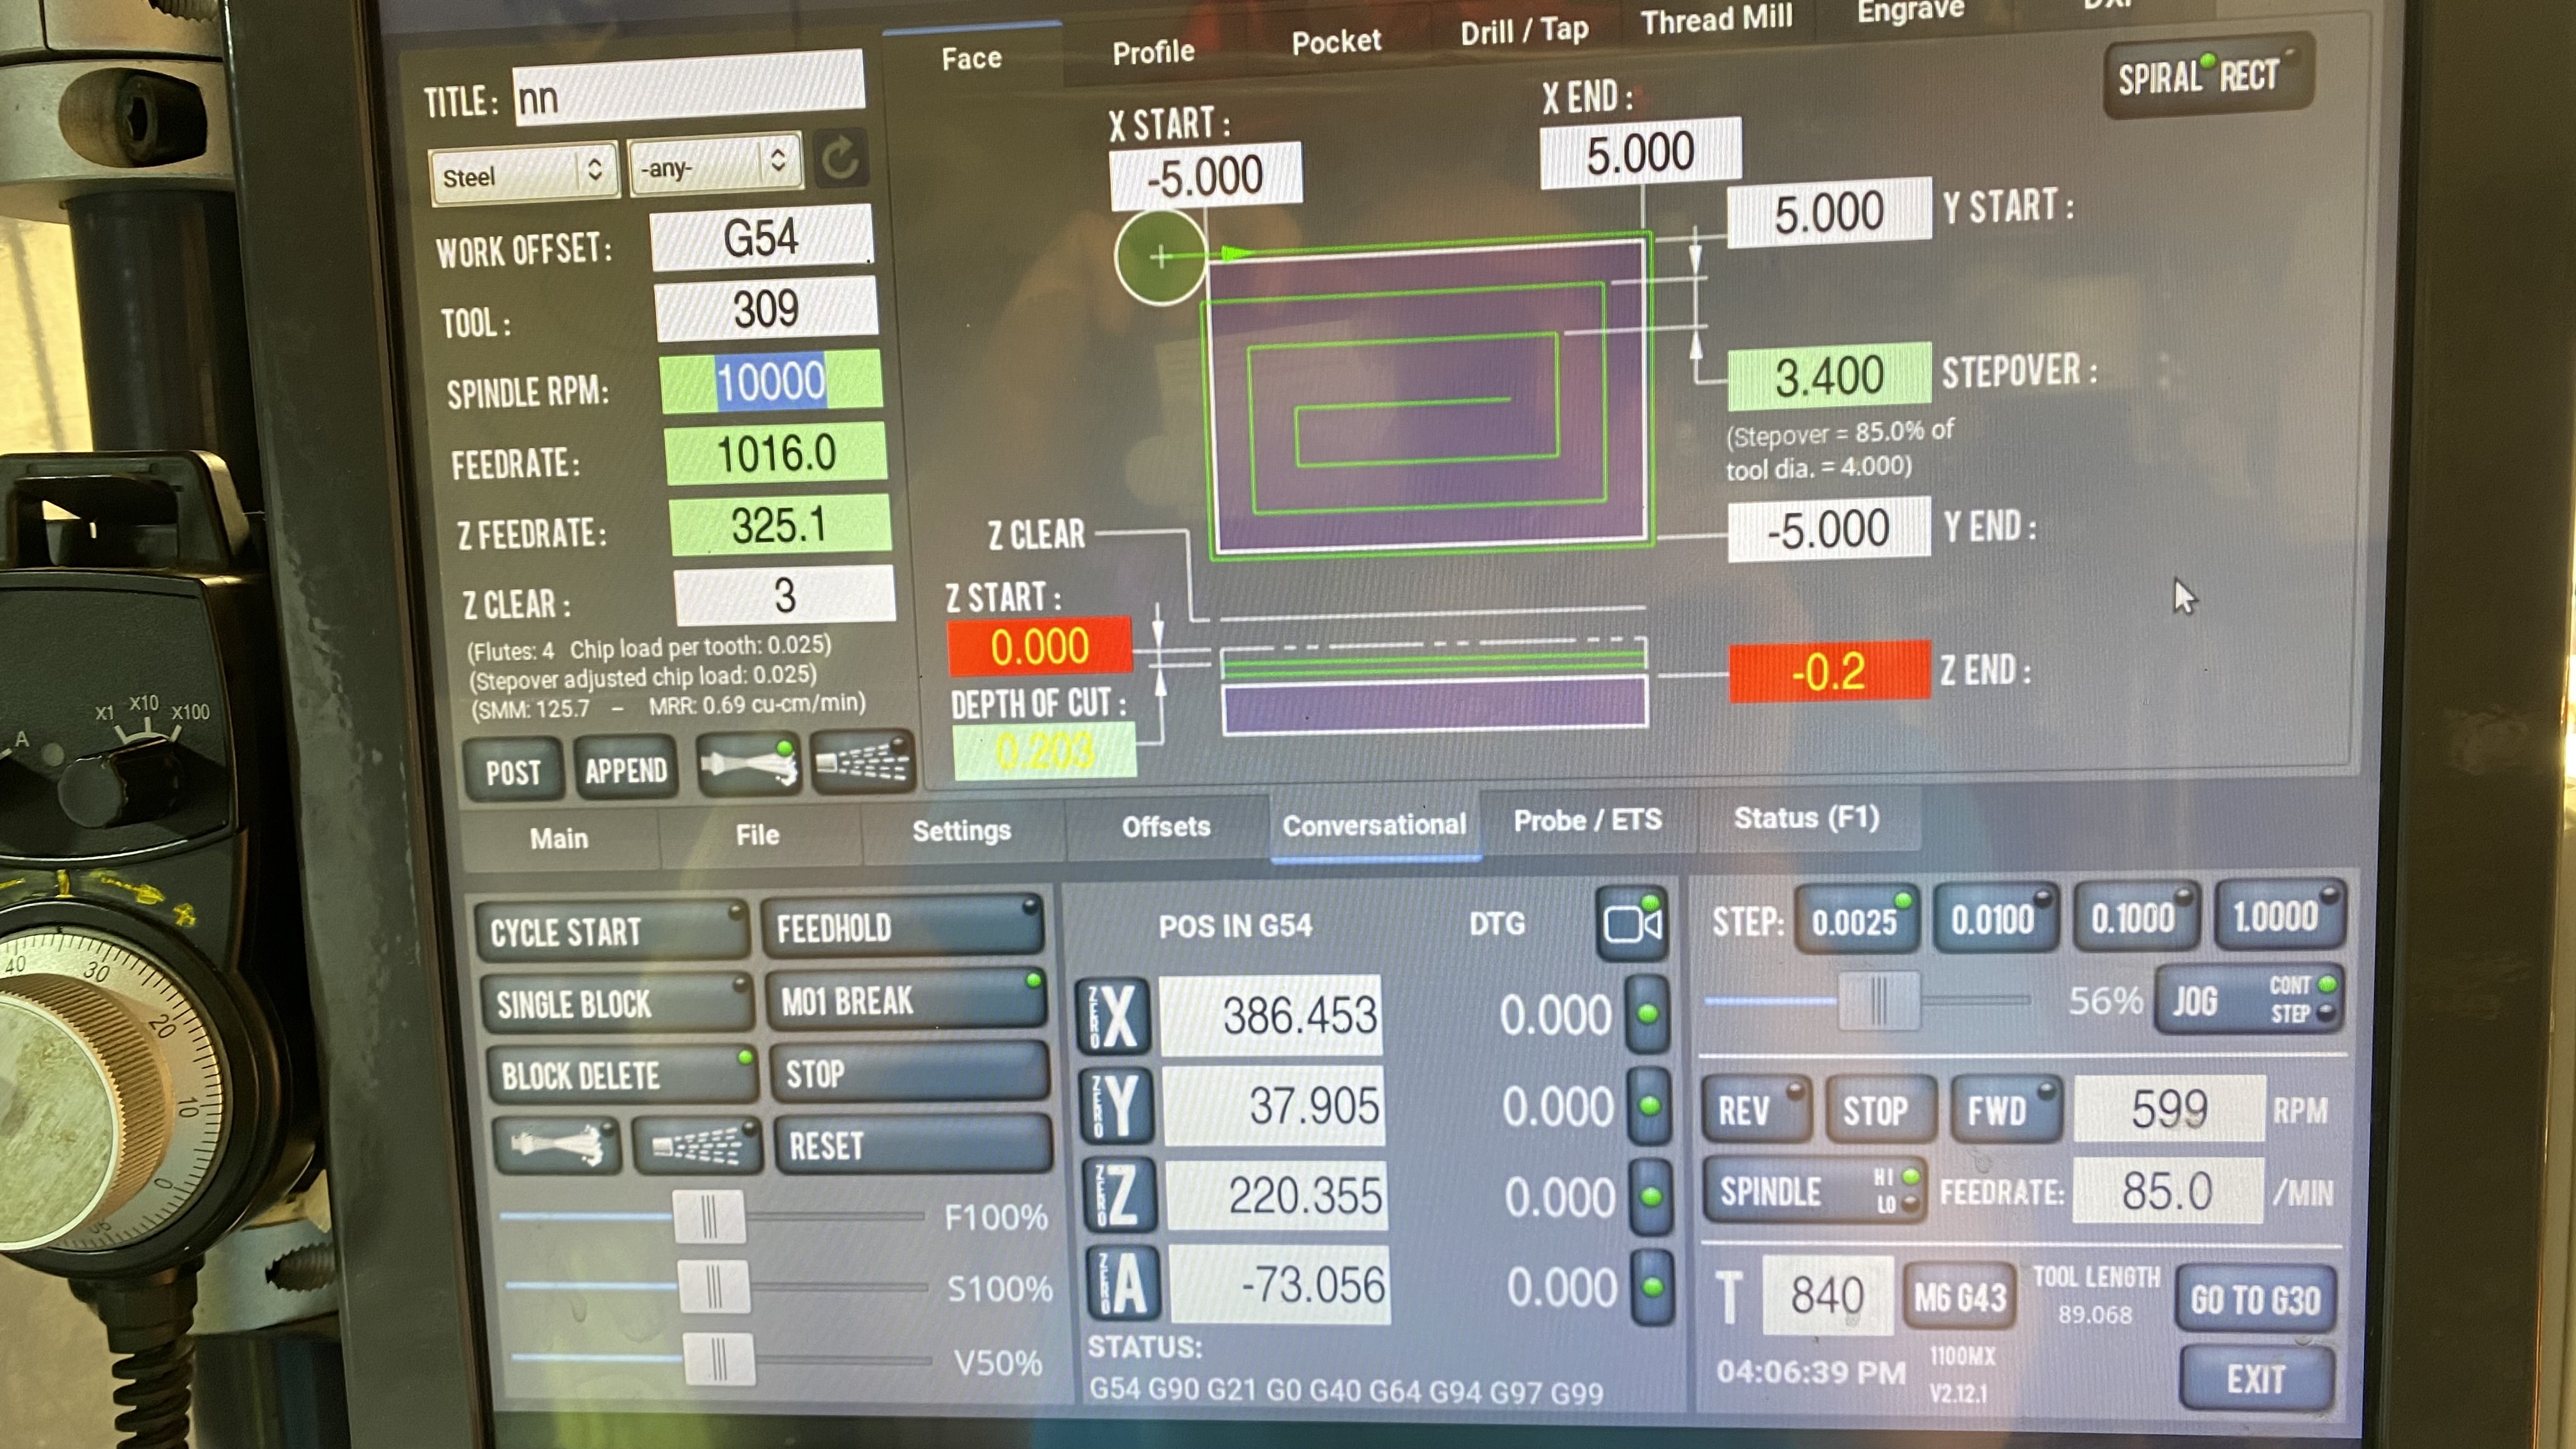Switch to the Main tab
Image resolution: width=2576 pixels, height=1449 pixels.
[x=559, y=837]
